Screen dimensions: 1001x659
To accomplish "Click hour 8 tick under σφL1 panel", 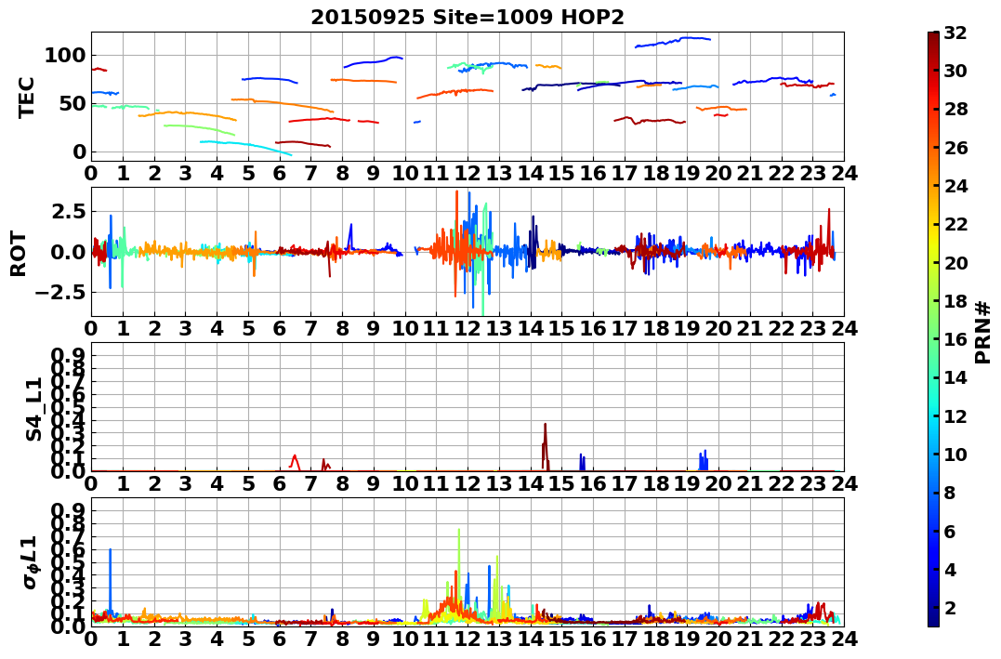I will pyautogui.click(x=342, y=638).
